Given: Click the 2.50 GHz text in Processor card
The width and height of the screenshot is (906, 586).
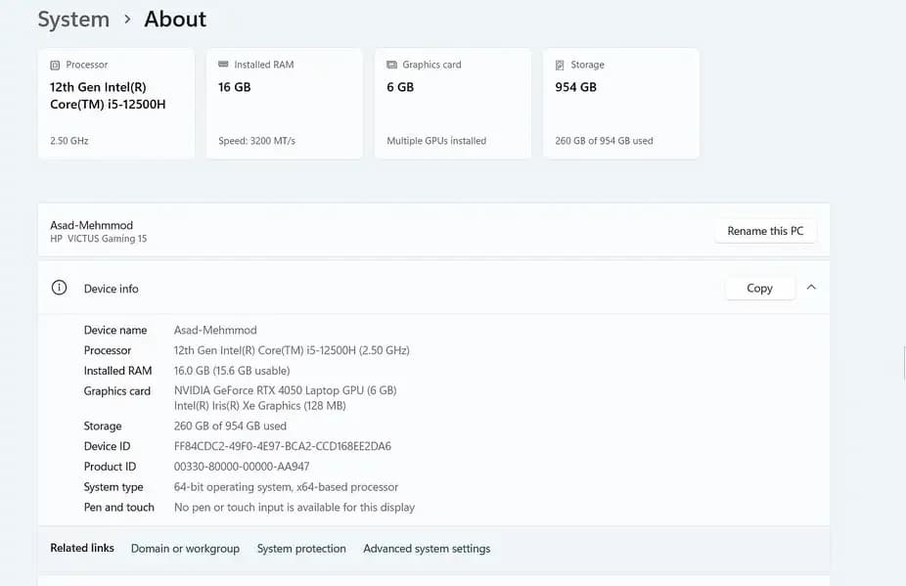Looking at the screenshot, I should click(69, 141).
